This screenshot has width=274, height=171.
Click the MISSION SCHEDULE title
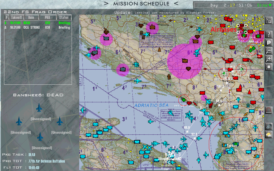point(141,4)
